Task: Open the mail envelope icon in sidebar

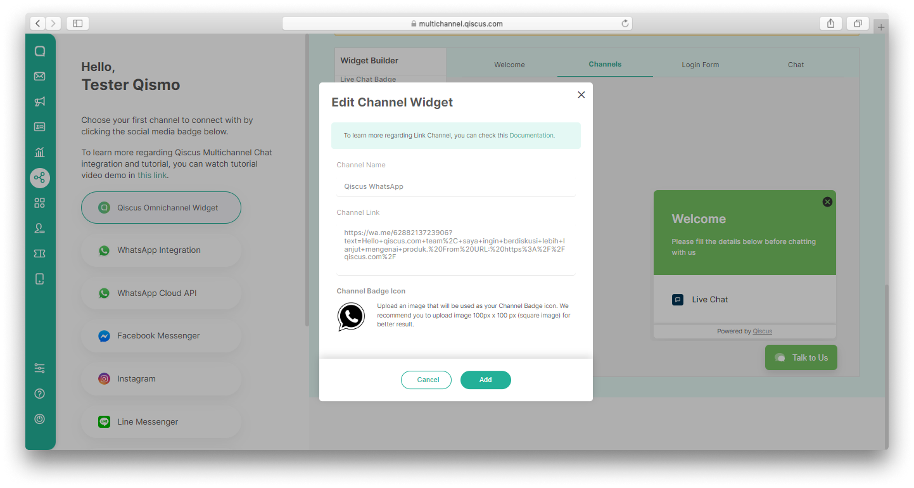Action: tap(39, 76)
